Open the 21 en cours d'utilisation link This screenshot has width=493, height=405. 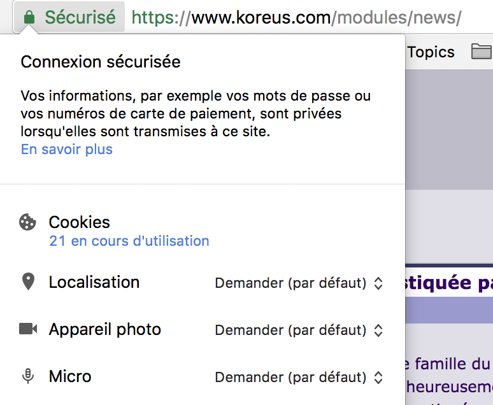129,241
